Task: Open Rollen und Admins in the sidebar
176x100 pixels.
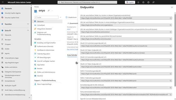Action: pyautogui.click(x=11, y=67)
